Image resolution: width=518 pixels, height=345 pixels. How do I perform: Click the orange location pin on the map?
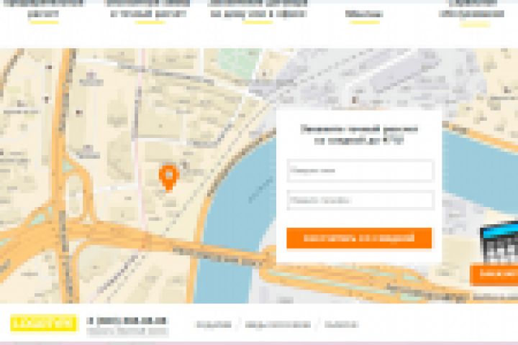pyautogui.click(x=169, y=178)
